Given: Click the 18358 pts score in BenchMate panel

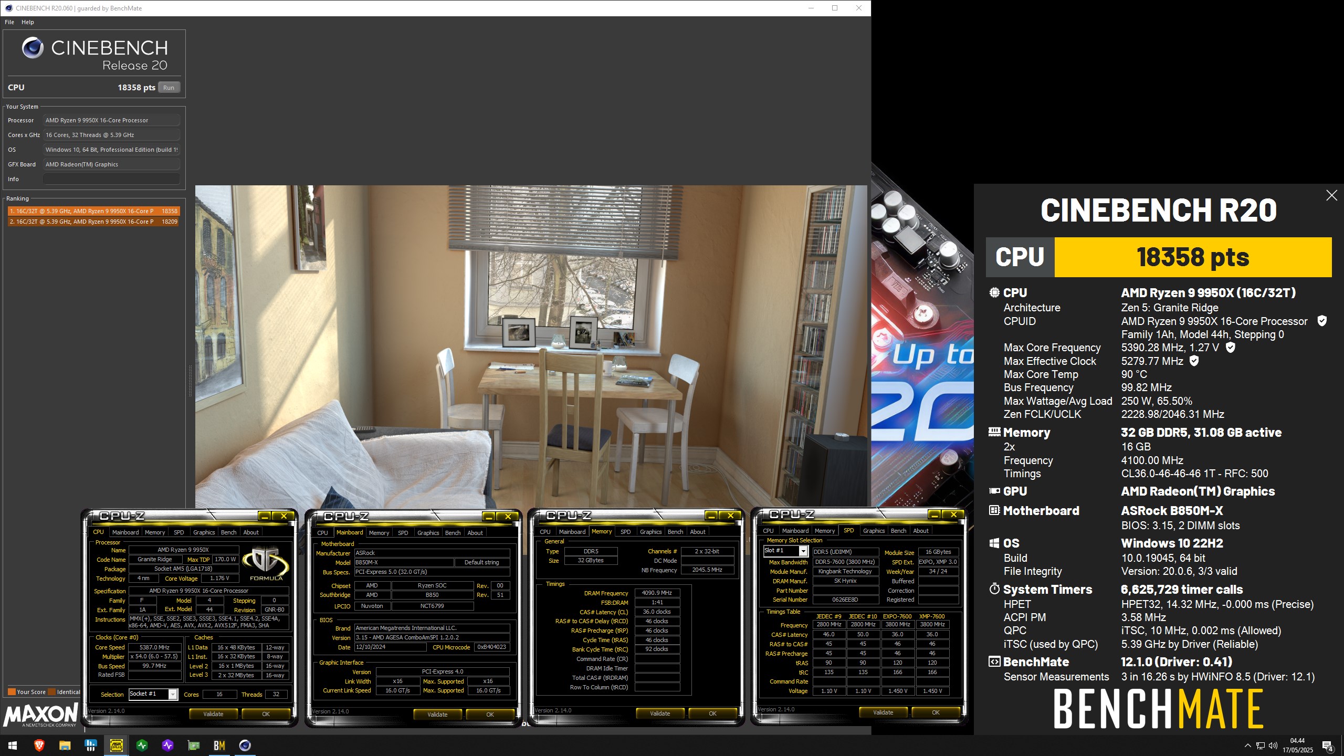Looking at the screenshot, I should coord(1193,257).
